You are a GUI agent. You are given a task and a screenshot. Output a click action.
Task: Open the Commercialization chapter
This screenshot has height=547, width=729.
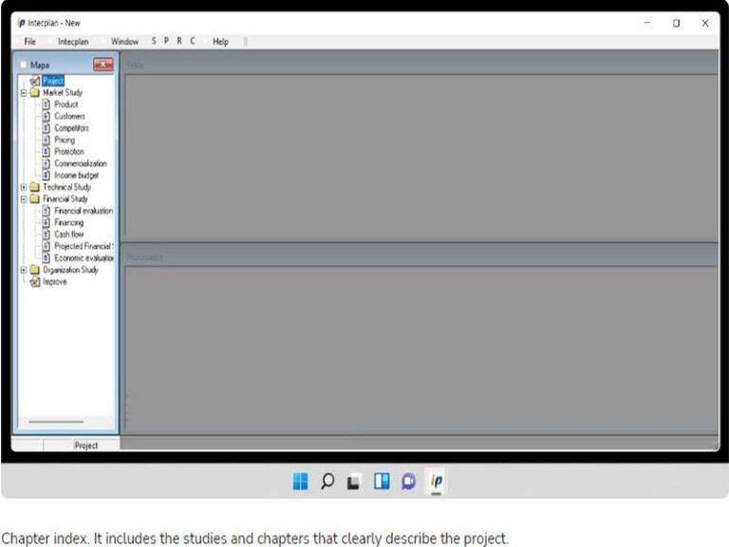coord(81,163)
